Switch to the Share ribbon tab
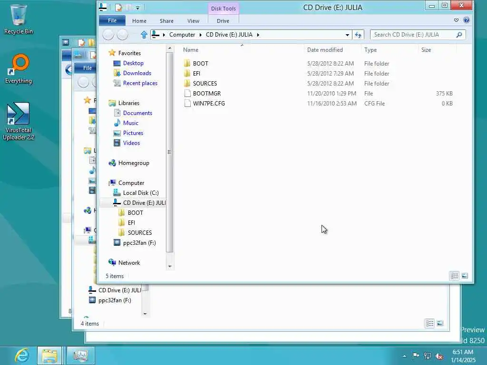Viewport: 487px width, 365px height. tap(166, 21)
